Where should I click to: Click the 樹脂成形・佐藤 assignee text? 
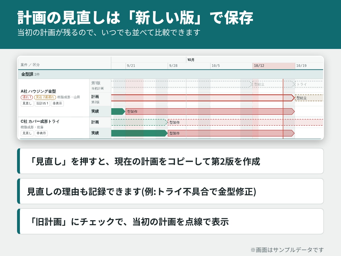[x=32, y=127]
